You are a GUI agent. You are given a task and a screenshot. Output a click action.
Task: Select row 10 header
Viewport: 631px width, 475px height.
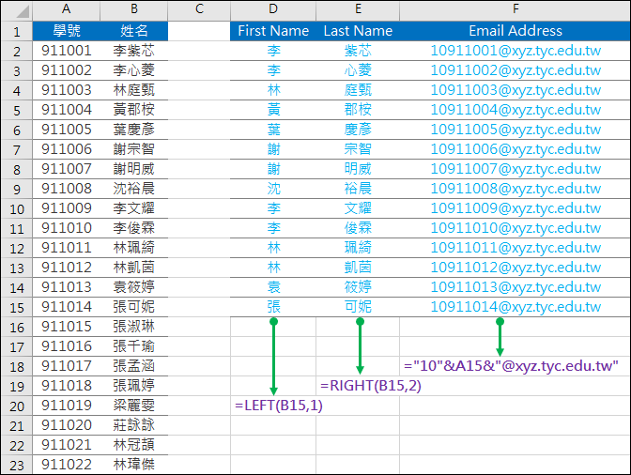(x=17, y=208)
